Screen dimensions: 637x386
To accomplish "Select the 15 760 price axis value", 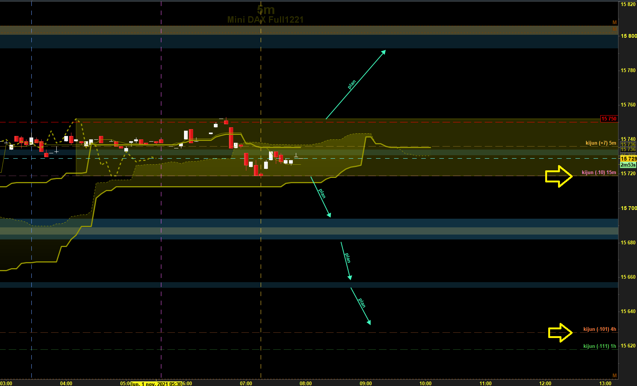I will [628, 105].
